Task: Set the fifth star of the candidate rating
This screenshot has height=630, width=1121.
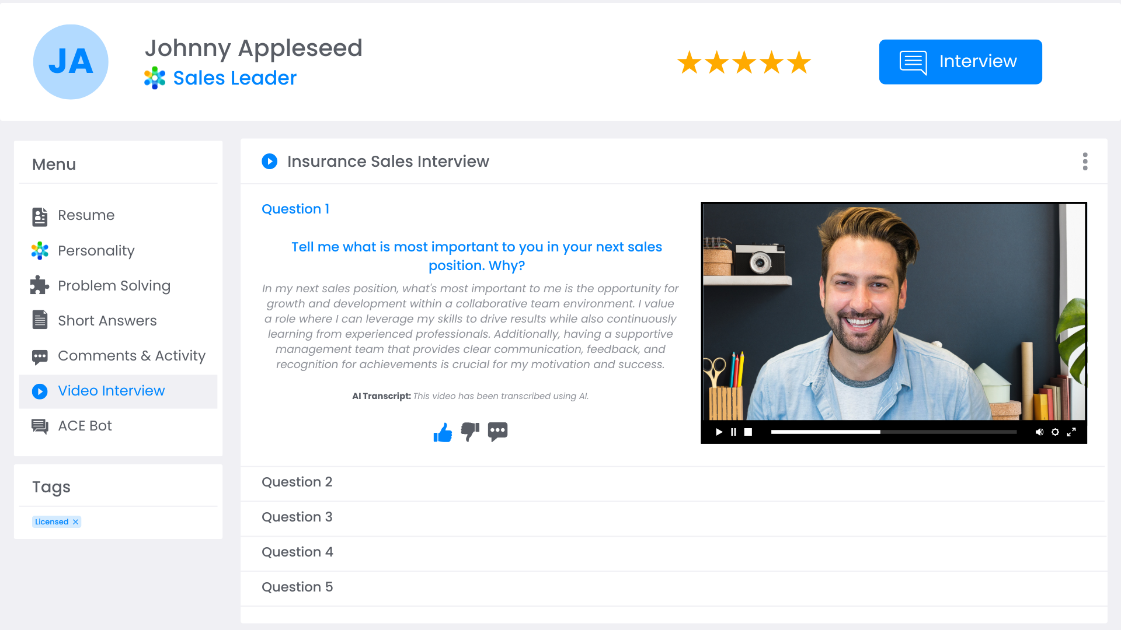Action: coord(799,62)
